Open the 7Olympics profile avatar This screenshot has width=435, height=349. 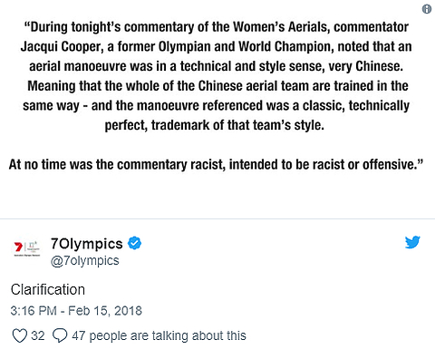click(26, 248)
